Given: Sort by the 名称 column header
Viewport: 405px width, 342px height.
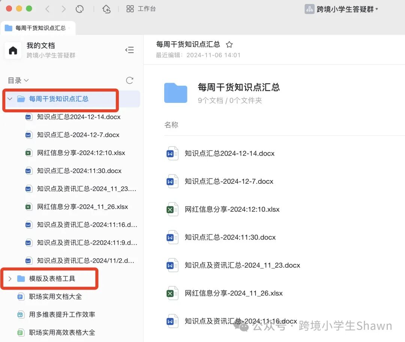Looking at the screenshot, I should (x=171, y=125).
